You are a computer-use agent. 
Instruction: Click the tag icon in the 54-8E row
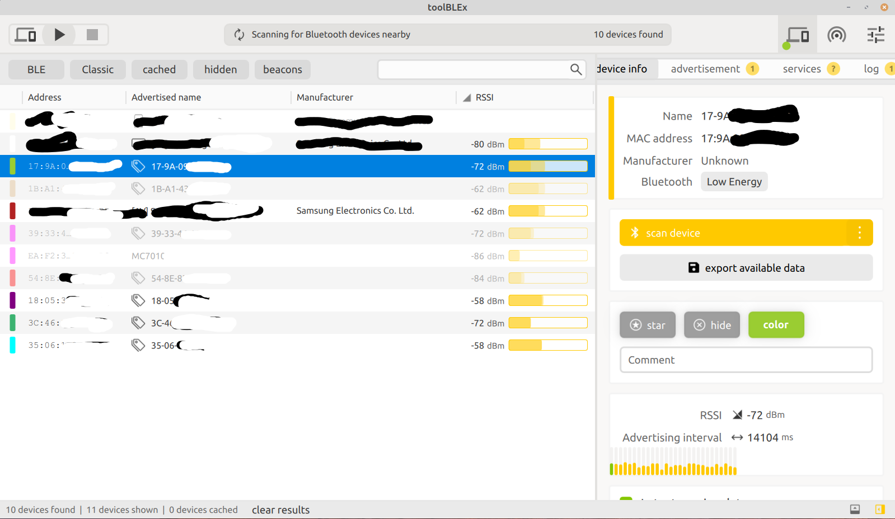pos(138,278)
